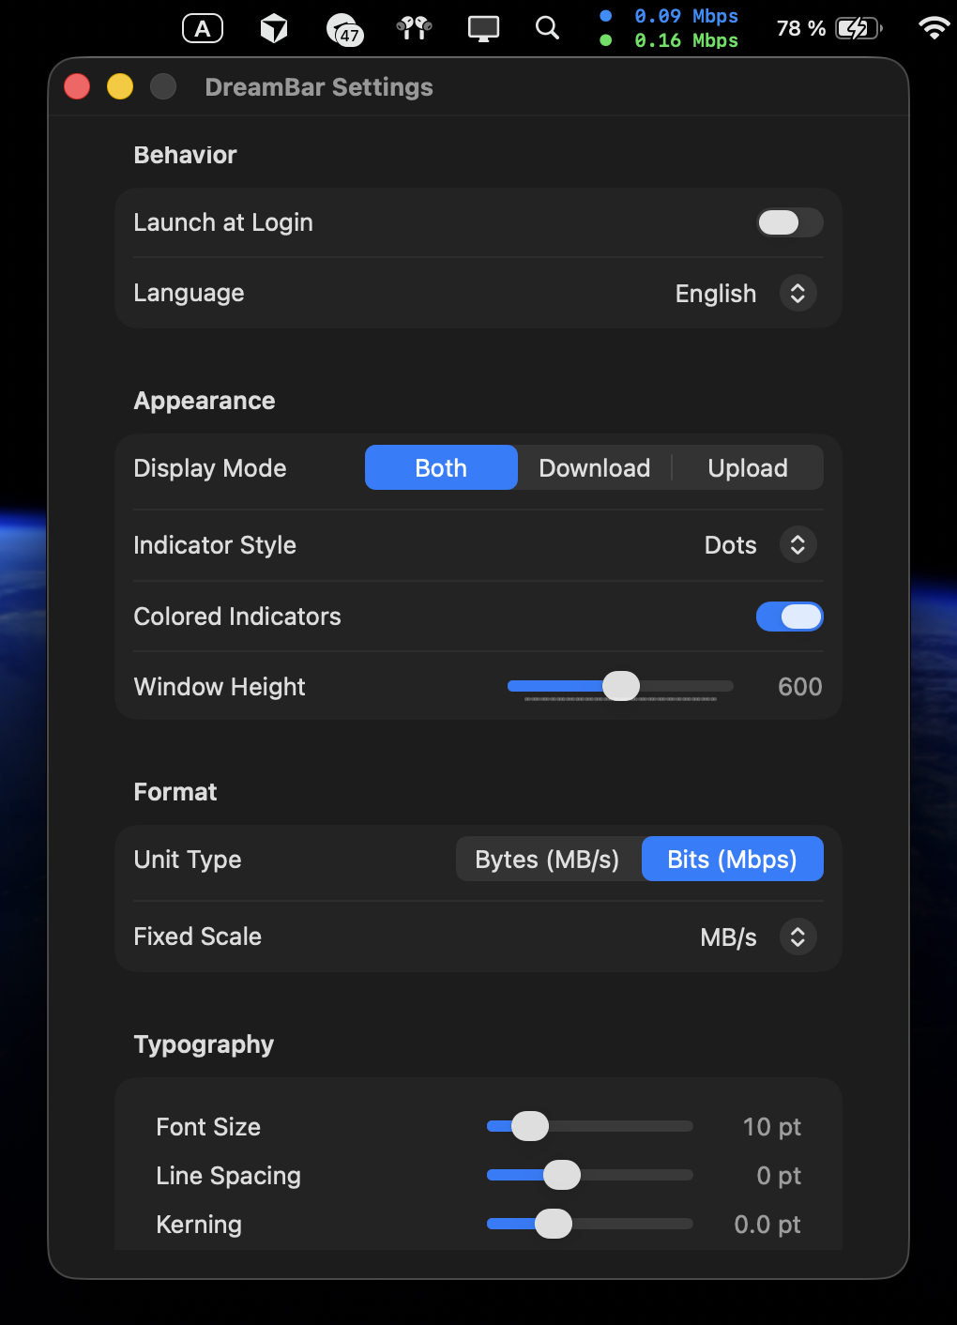Click the Font Size slider knob
Viewport: 957px width, 1325px height.
530,1126
